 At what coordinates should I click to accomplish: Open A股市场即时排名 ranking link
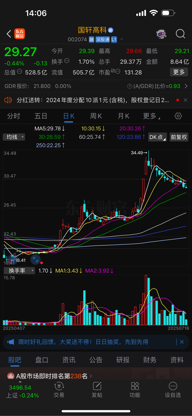click(x=52, y=376)
